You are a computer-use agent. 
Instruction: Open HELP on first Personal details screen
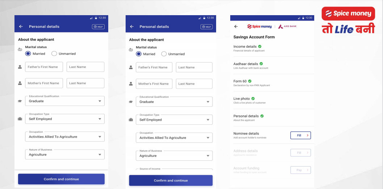[98, 27]
